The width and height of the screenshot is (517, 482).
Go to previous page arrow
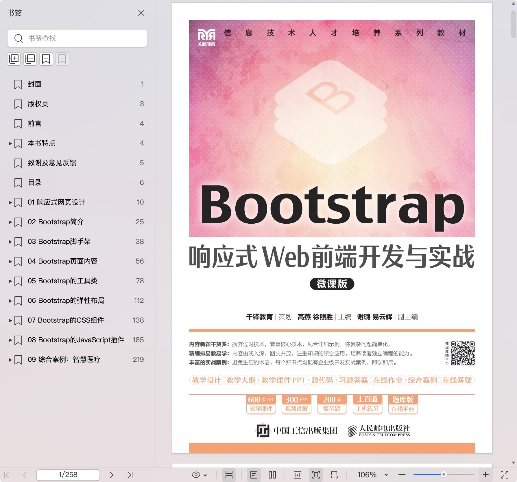(25, 475)
